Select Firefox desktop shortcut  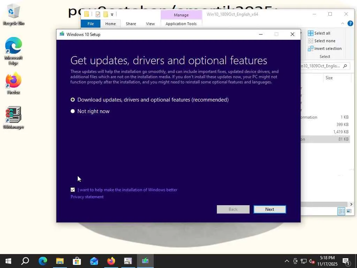pos(13,83)
